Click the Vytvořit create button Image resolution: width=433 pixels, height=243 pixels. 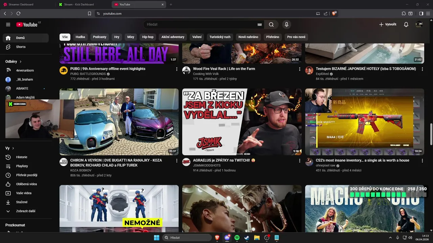388,24
